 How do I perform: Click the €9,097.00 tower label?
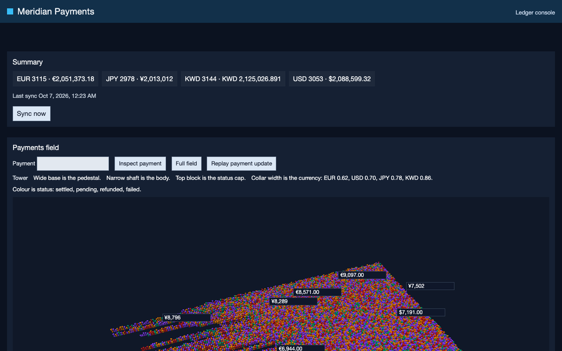(x=362, y=275)
